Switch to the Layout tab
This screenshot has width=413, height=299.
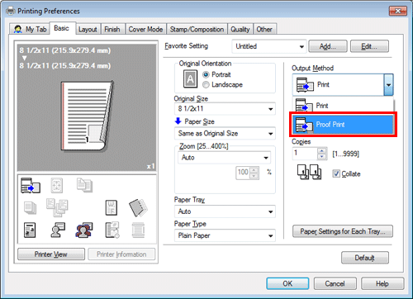pyautogui.click(x=88, y=30)
